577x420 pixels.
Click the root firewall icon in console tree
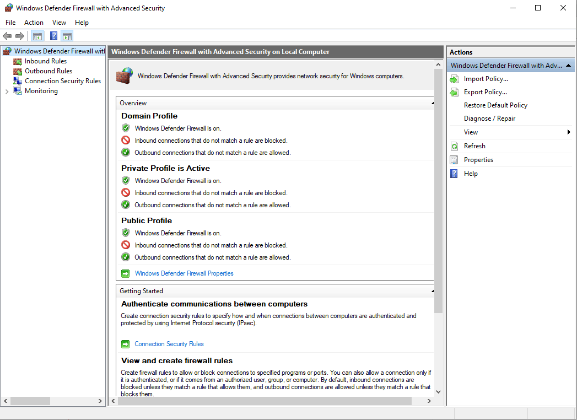pyautogui.click(x=7, y=51)
